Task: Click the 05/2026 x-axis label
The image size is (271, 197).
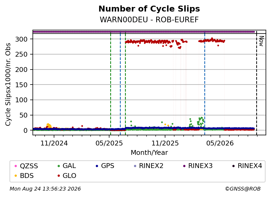Action: [x=220, y=143]
